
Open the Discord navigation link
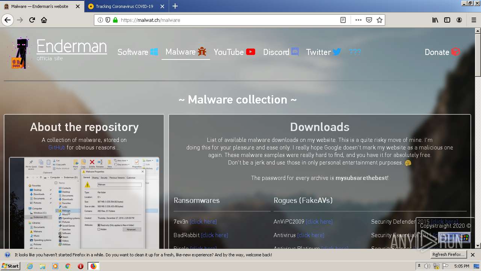click(x=281, y=52)
